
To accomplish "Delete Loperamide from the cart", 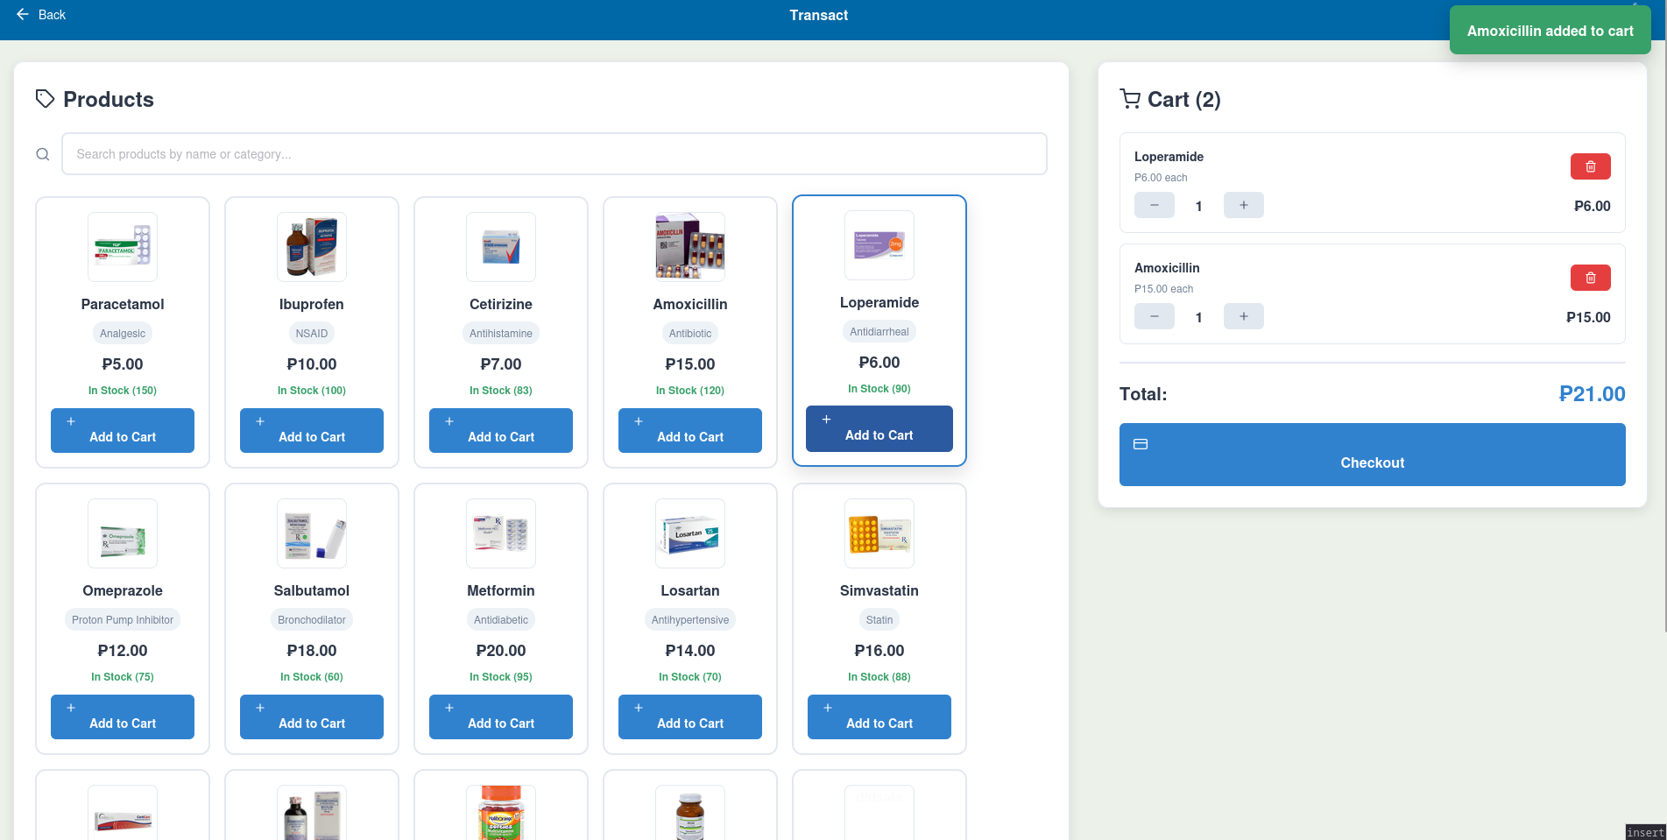I will [x=1590, y=166].
